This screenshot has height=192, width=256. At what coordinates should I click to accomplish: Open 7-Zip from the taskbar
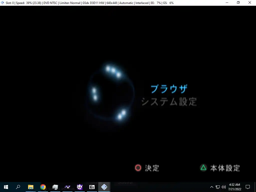click(x=92, y=187)
